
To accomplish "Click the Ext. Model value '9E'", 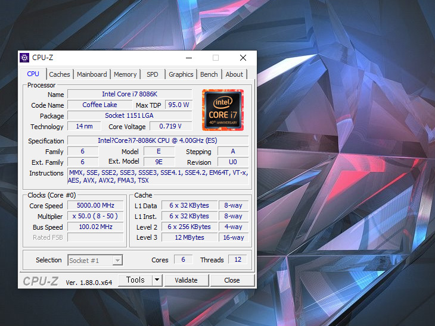I will tap(159, 162).
